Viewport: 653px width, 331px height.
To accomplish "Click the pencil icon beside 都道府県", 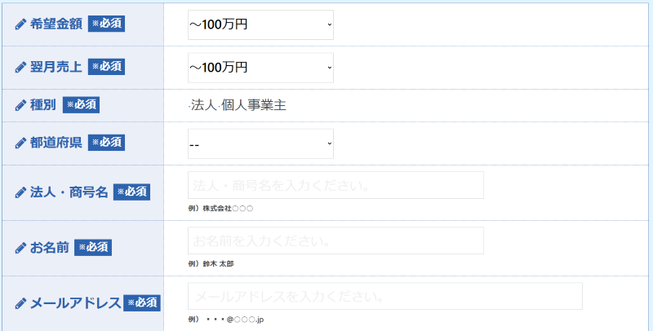I will coord(21,143).
